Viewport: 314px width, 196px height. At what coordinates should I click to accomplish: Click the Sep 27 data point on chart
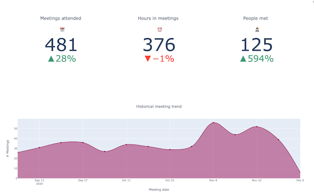[x=83, y=143]
